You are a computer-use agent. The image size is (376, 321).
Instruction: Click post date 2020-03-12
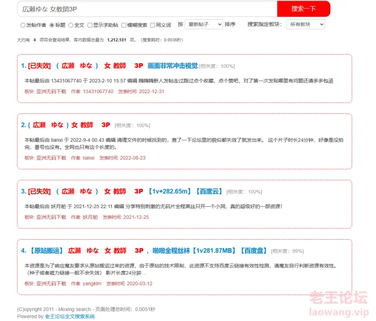[140, 283]
